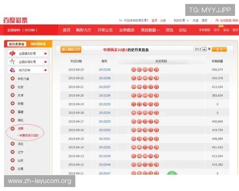Open draw number 2015256
The image size is (239, 191).
pos(104,95)
